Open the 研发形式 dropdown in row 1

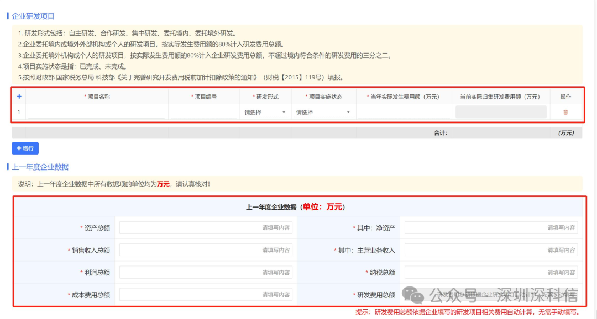(x=265, y=112)
